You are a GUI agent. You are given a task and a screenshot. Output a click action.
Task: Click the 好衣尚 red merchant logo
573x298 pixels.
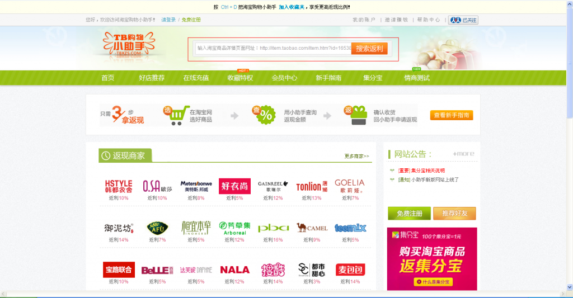coord(234,186)
